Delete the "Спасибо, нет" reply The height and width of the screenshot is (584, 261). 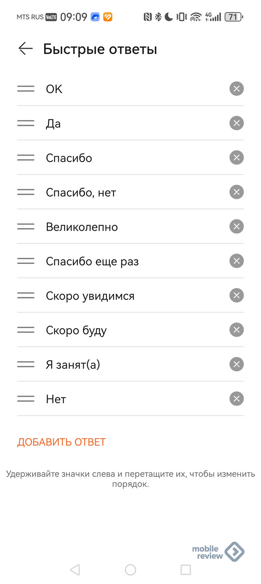tap(236, 192)
